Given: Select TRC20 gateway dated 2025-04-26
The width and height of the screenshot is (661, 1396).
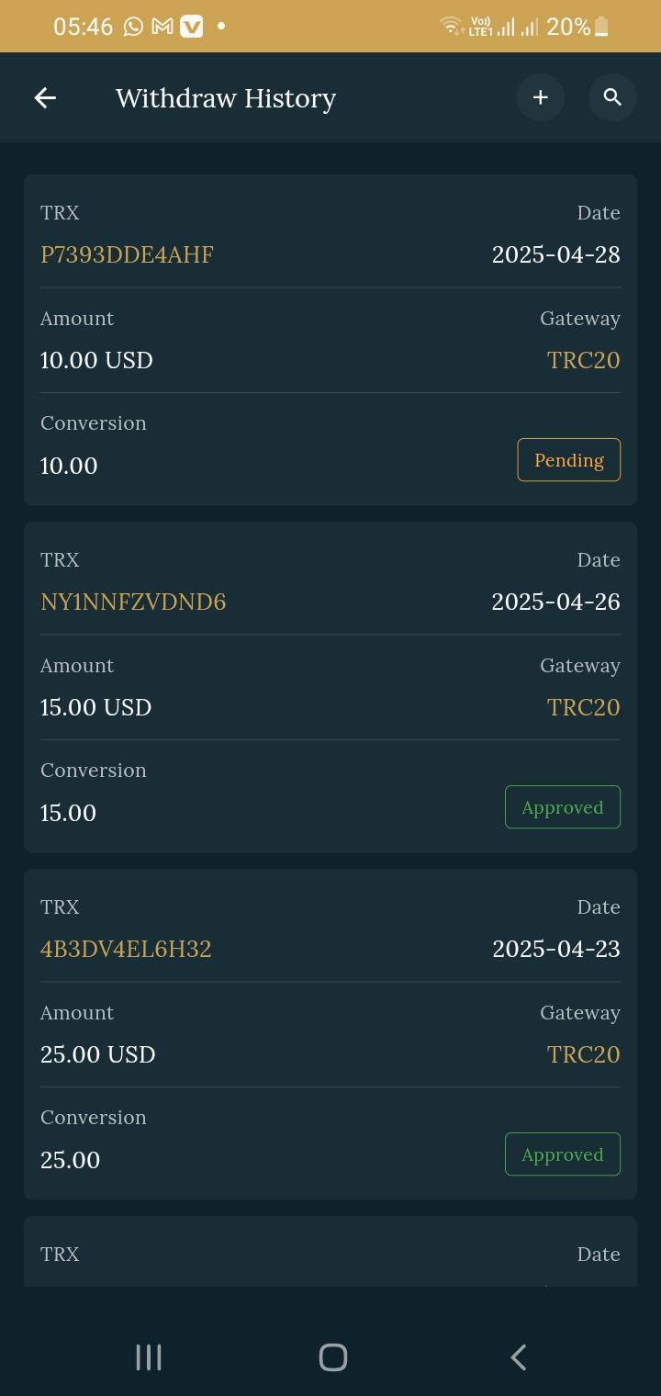Looking at the screenshot, I should coord(583,707).
